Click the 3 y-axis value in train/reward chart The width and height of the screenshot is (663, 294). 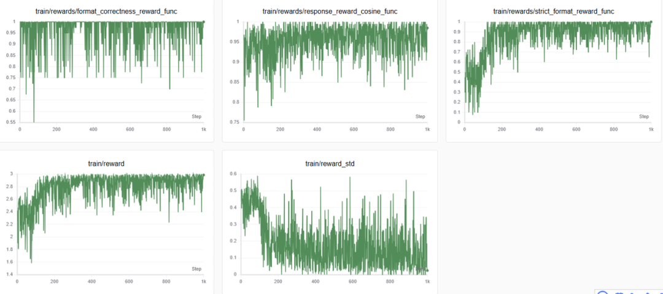13,174
